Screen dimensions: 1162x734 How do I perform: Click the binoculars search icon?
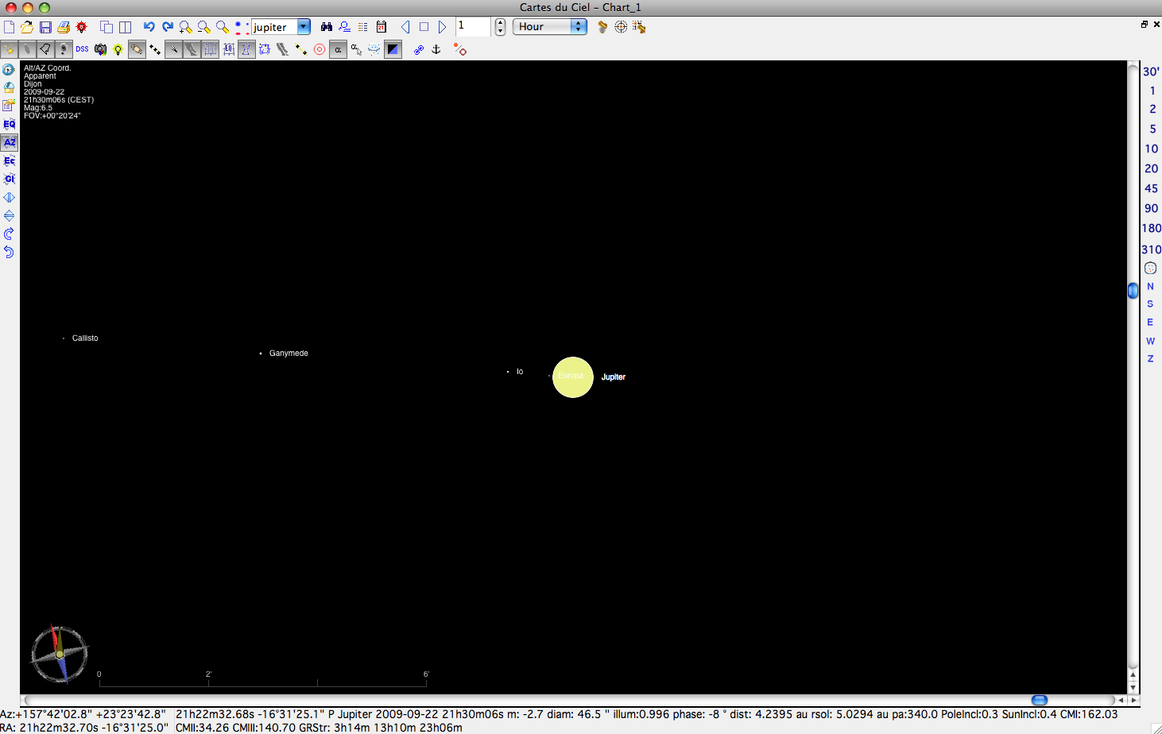[326, 27]
